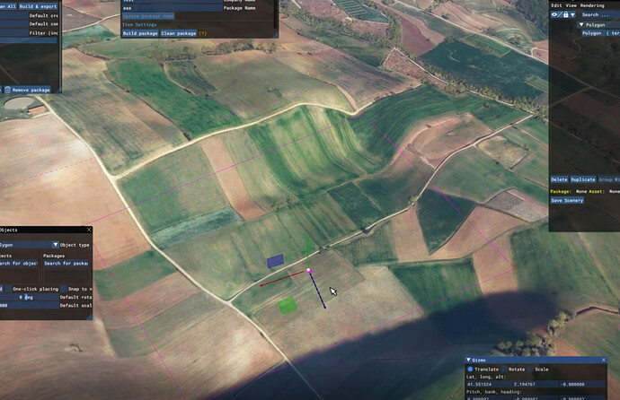
Task: Click the Update package name button
Action: (148, 16)
